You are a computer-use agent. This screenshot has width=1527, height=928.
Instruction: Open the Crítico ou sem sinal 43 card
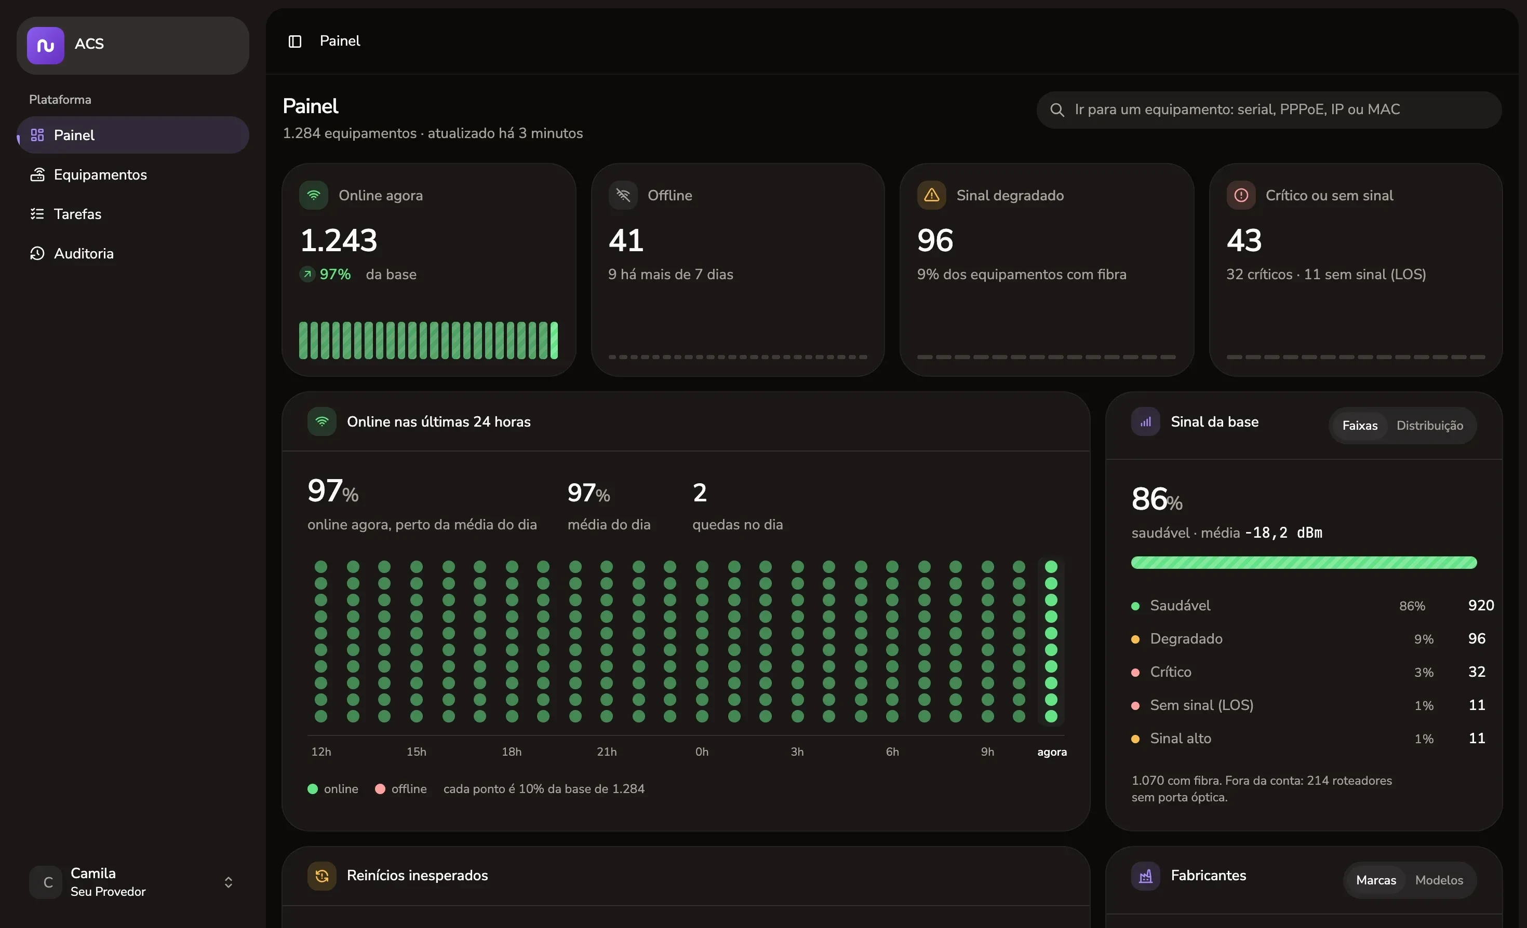pyautogui.click(x=1356, y=270)
